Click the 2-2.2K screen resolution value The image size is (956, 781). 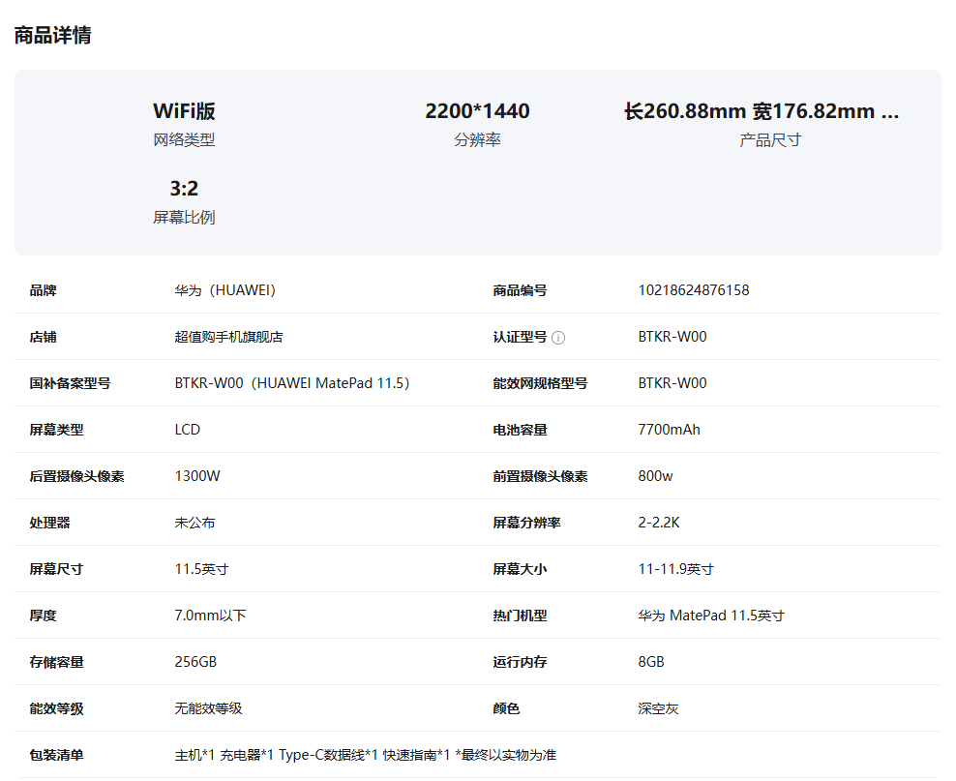click(659, 523)
